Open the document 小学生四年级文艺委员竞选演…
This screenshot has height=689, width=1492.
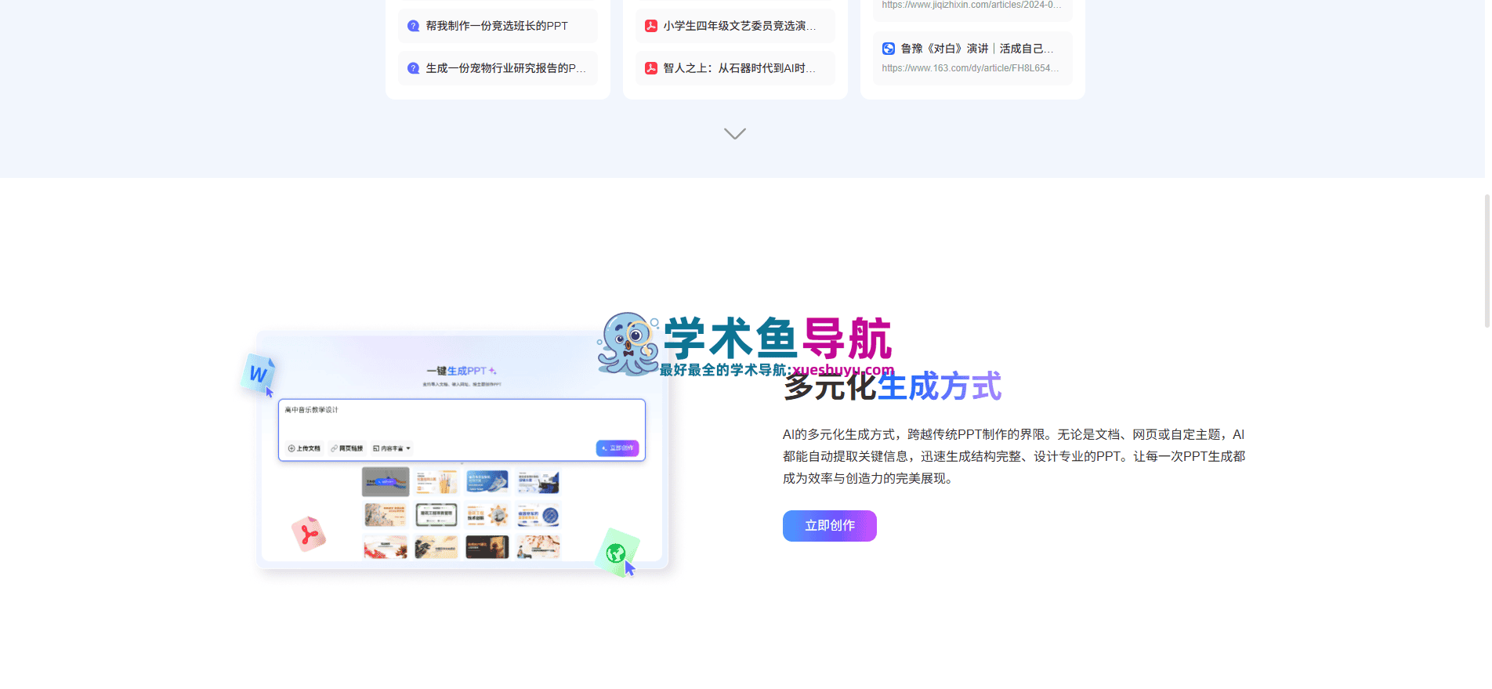pos(735,26)
